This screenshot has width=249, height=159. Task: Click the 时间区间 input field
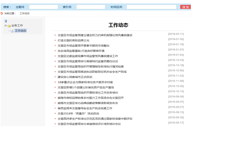151,7
